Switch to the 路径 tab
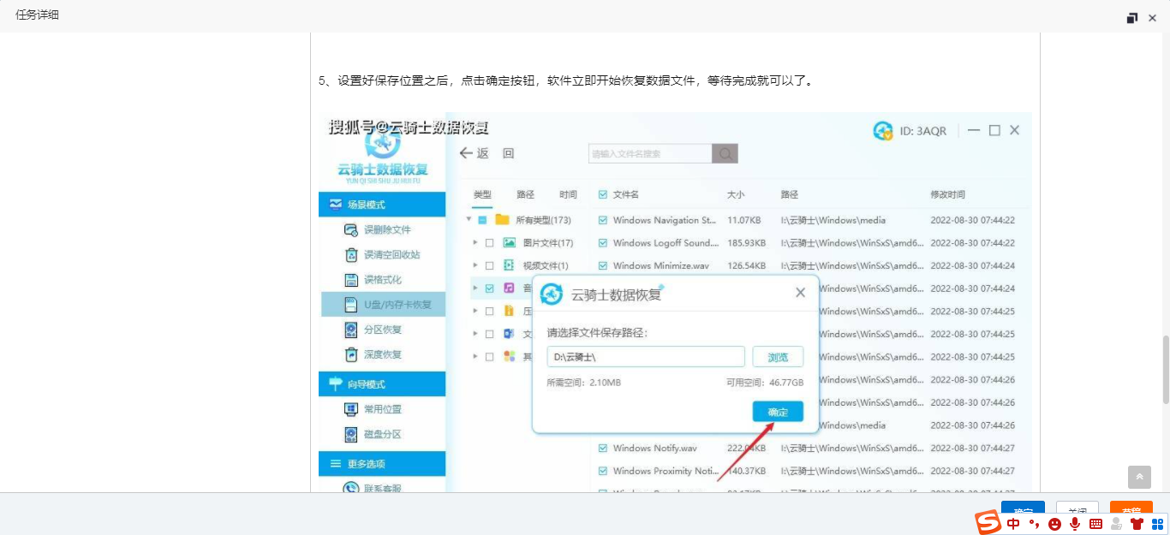Screen dimensions: 1170x535 (x=525, y=194)
